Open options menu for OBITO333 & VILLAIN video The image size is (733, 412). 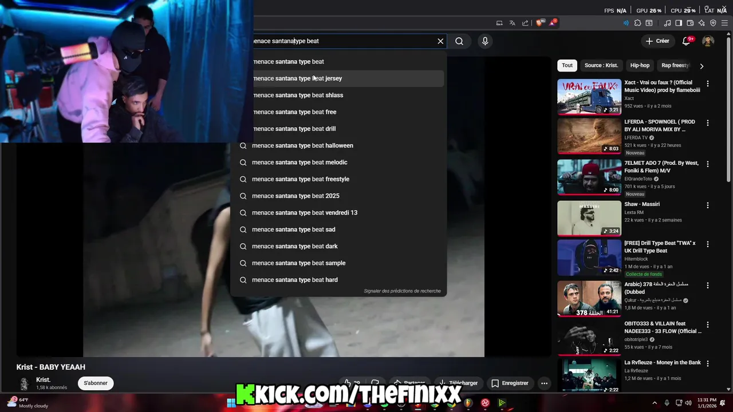click(708, 325)
